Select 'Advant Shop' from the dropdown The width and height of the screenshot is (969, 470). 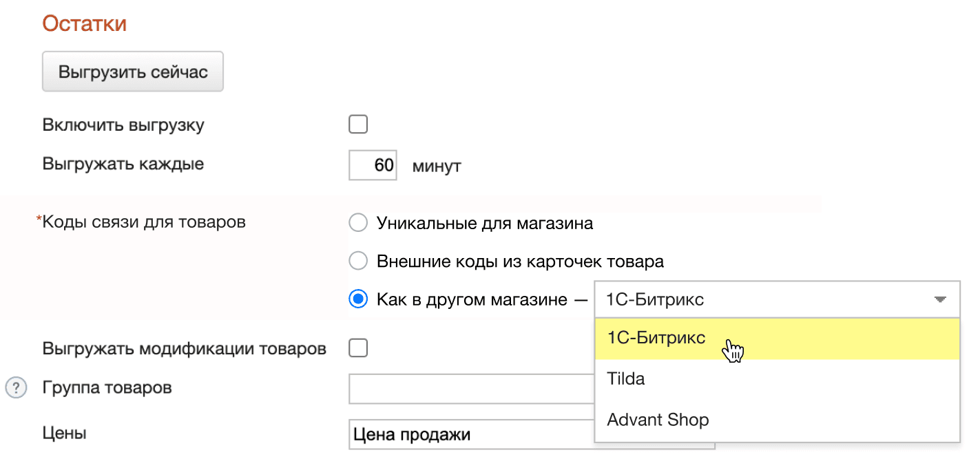658,419
